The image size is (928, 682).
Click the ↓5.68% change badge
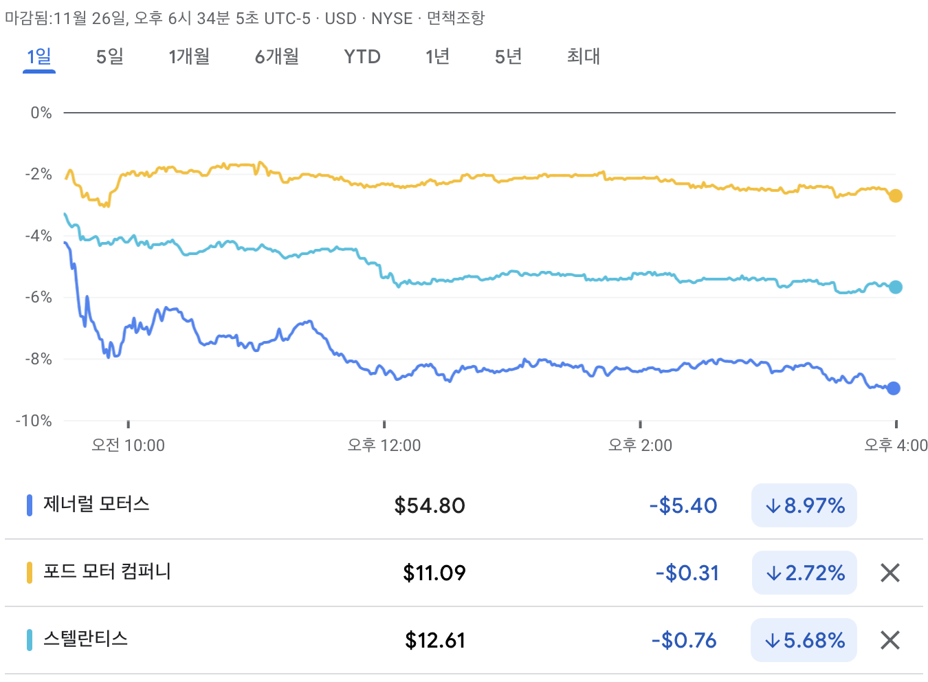point(804,640)
